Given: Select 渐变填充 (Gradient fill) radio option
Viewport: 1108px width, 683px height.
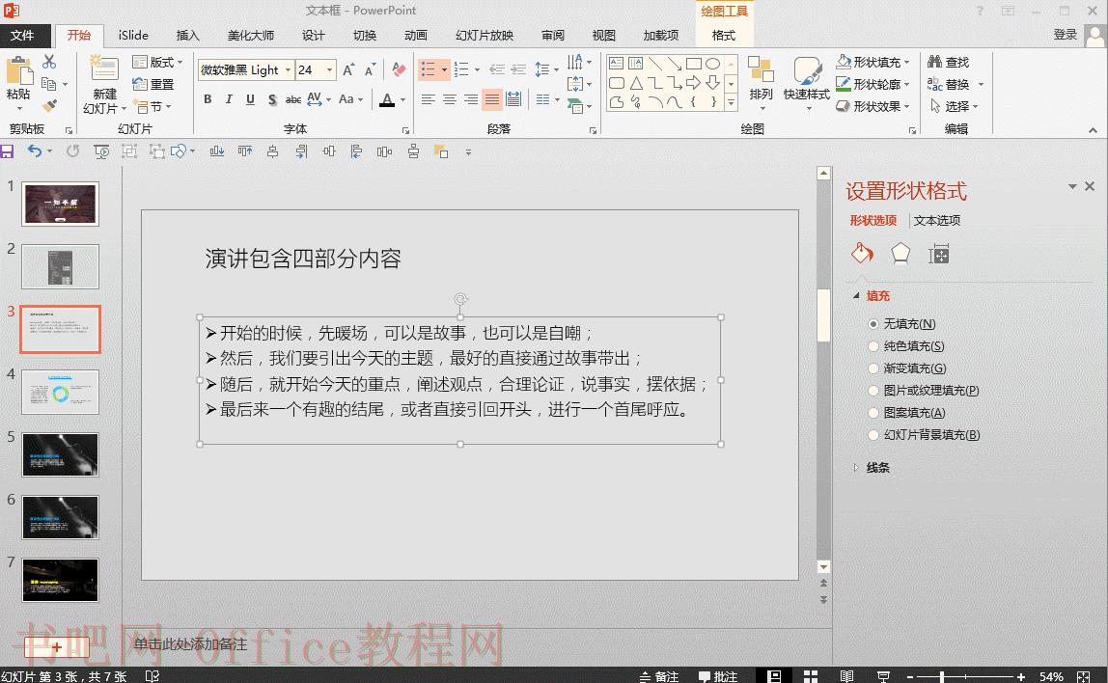Looking at the screenshot, I should pyautogui.click(x=873, y=368).
